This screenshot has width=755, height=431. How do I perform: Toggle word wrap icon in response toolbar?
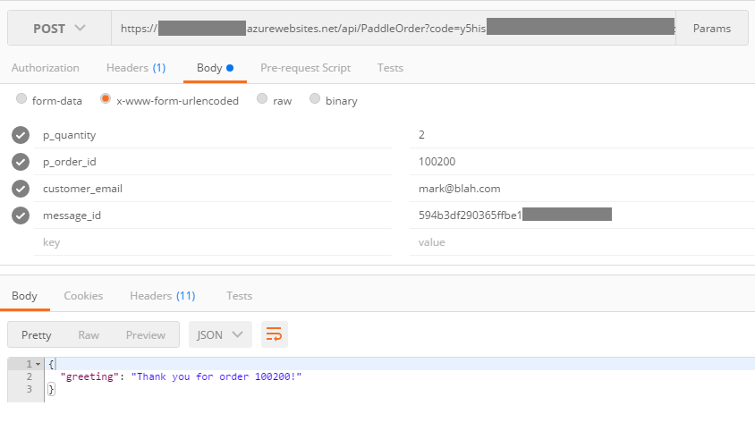(275, 334)
